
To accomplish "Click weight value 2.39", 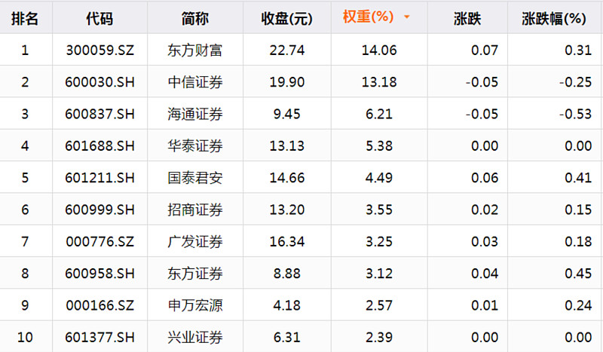I will [379, 338].
